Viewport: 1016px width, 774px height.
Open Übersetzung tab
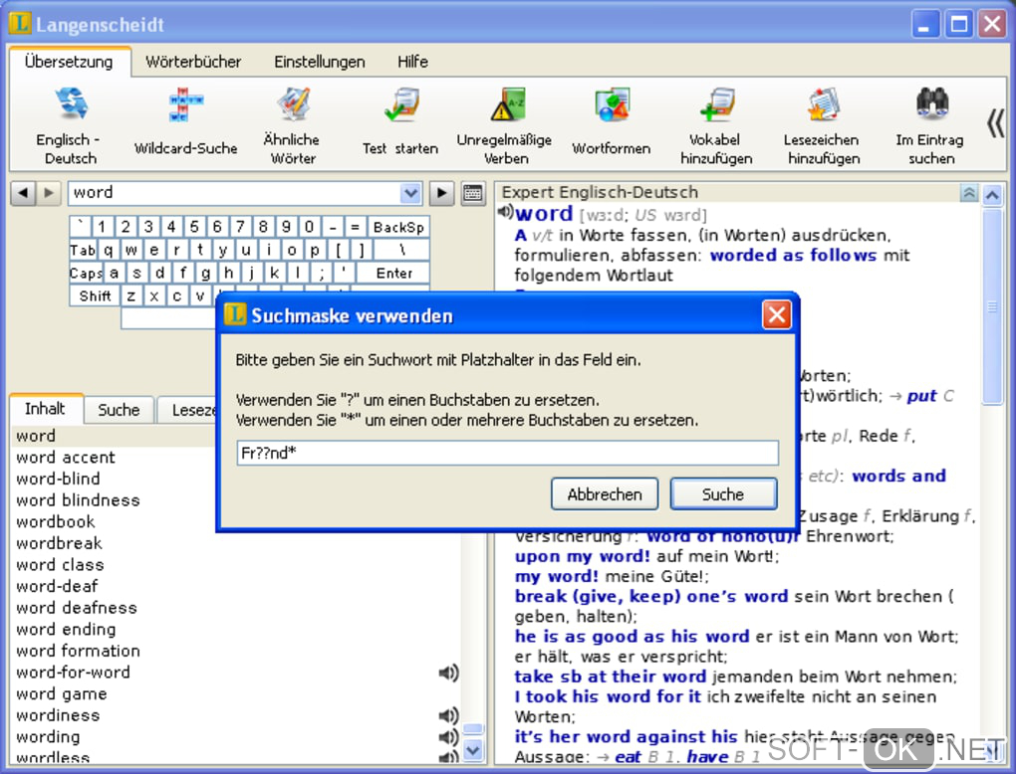pos(69,62)
